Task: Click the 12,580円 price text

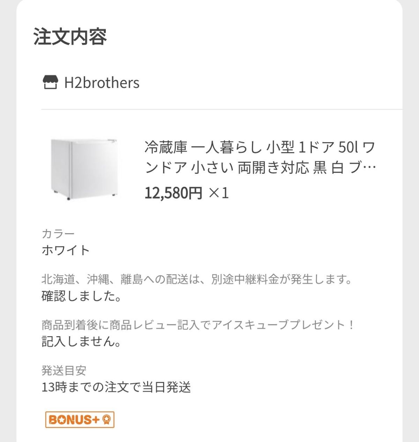Action: coord(173,193)
